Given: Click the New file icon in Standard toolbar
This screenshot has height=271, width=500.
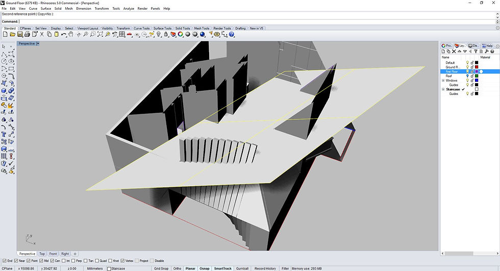Looking at the screenshot, I should tap(5, 34).
